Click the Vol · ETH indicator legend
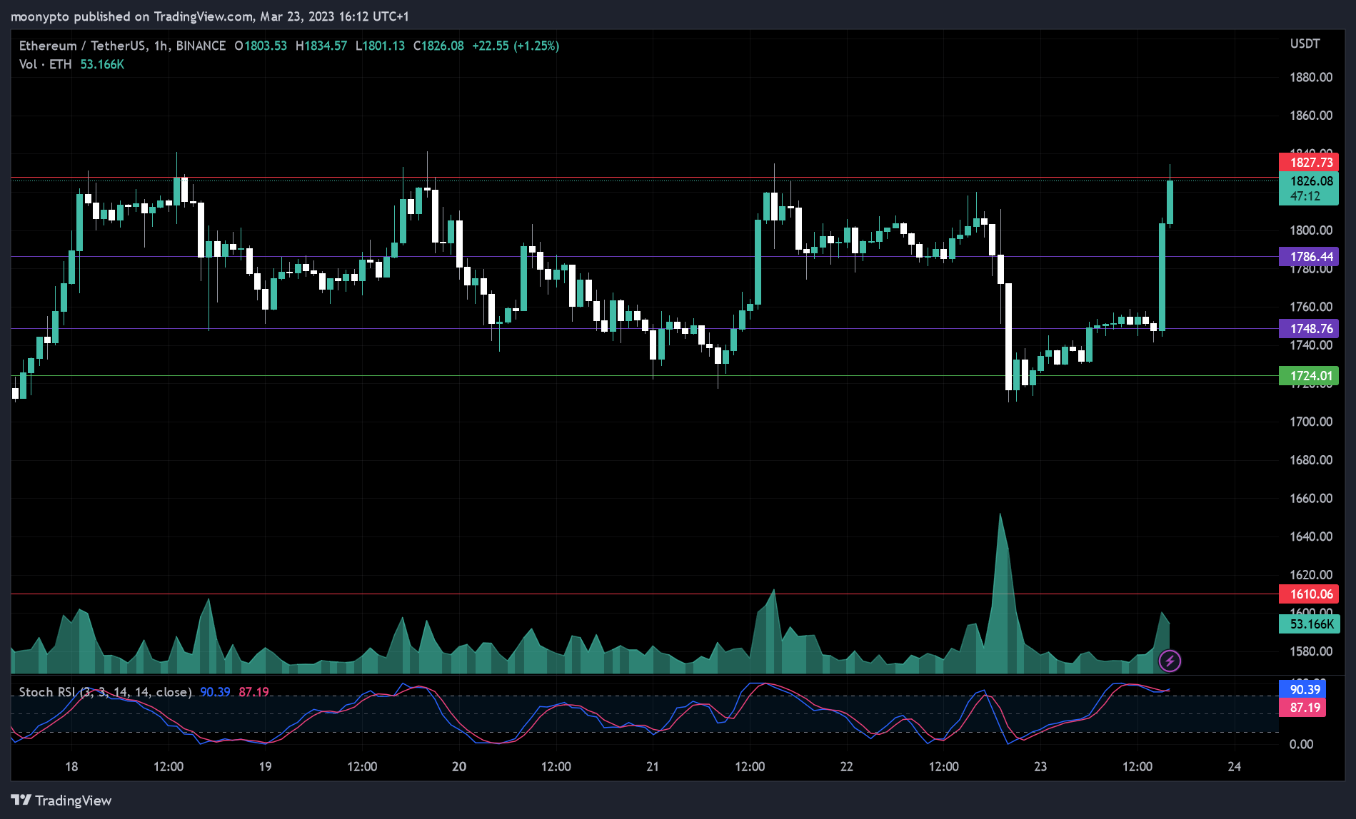The height and width of the screenshot is (819, 1356). tap(45, 64)
